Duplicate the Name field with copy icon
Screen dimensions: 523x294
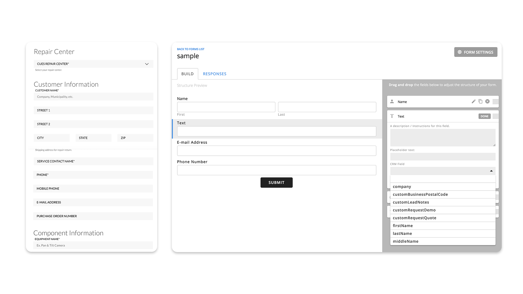click(481, 102)
